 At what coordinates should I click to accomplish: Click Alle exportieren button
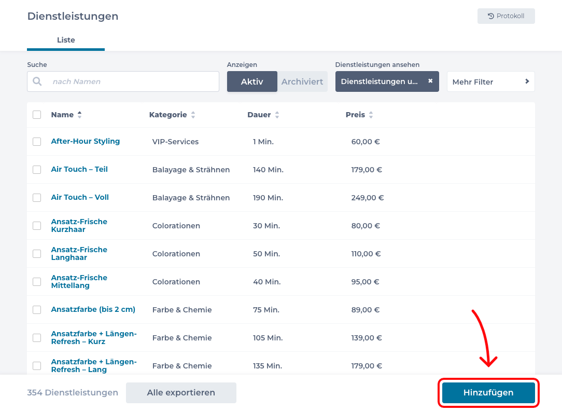tap(181, 393)
